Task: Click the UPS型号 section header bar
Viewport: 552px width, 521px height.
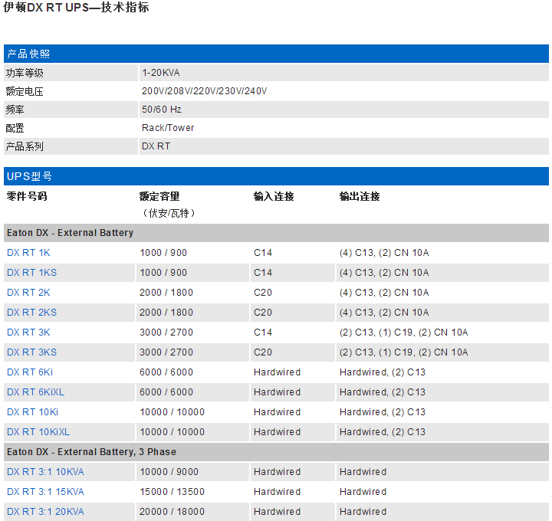Action: point(276,176)
